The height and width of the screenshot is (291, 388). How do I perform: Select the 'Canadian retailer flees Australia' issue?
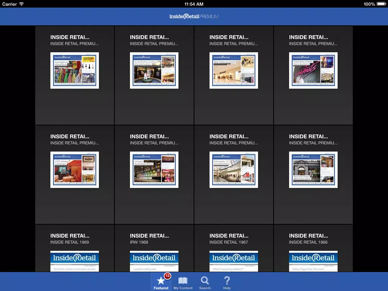tap(313, 70)
